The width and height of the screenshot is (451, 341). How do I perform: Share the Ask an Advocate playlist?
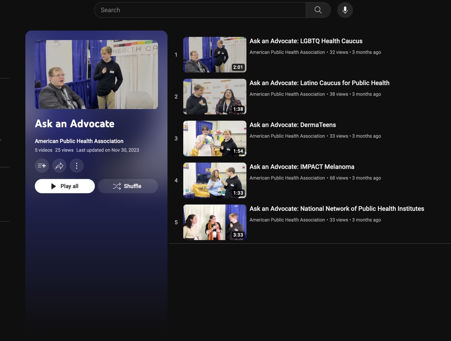pyautogui.click(x=59, y=166)
